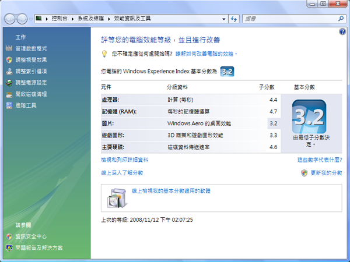The height and width of the screenshot is (262, 350).
Task: Expand the arrow before 控制台 breadcrumb
Action: [x=47, y=19]
